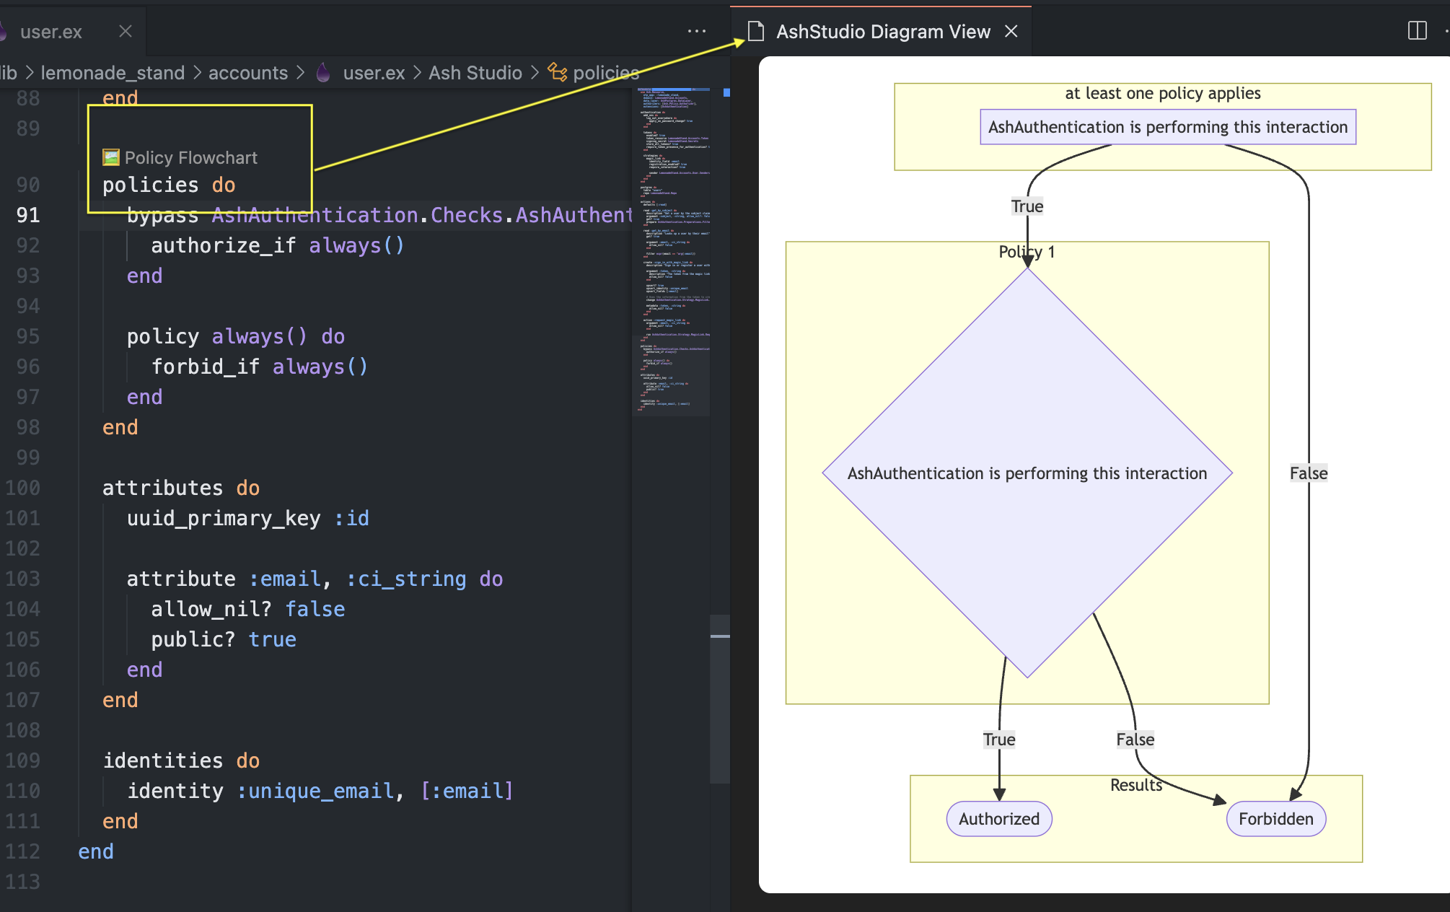Viewport: 1450px width, 912px height.
Task: Click the Policy Flowchart codelens icon
Action: [110, 157]
